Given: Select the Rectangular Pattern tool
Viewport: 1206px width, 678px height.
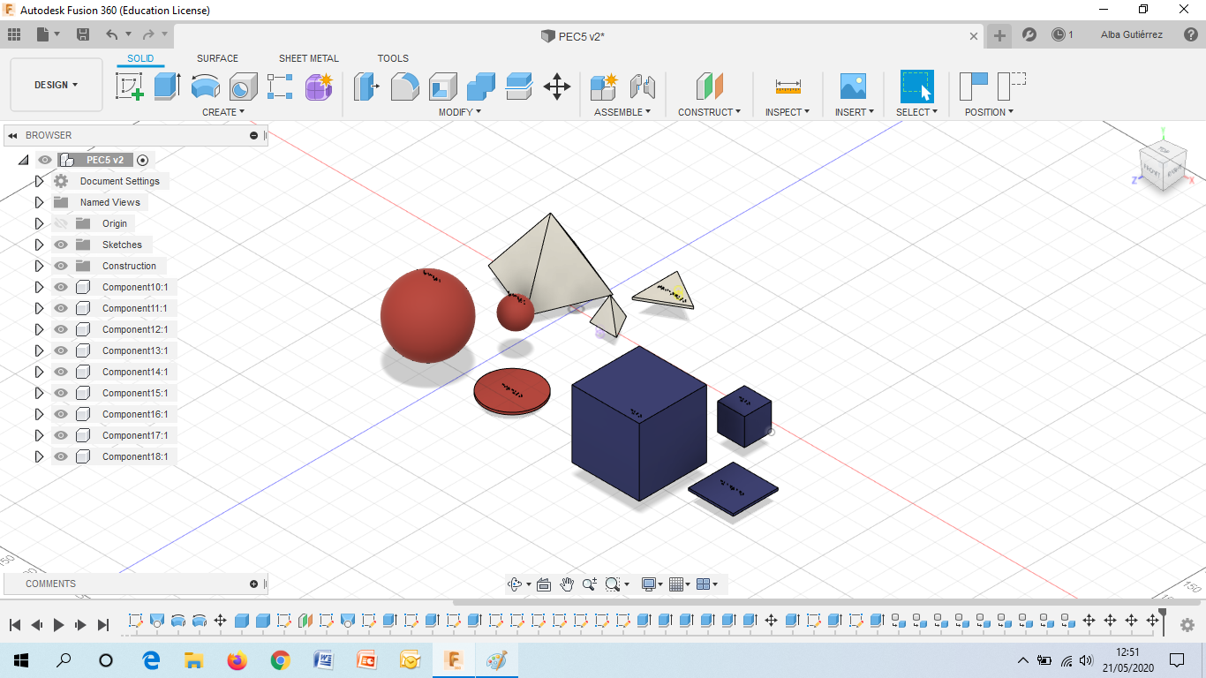Looking at the screenshot, I should [280, 87].
